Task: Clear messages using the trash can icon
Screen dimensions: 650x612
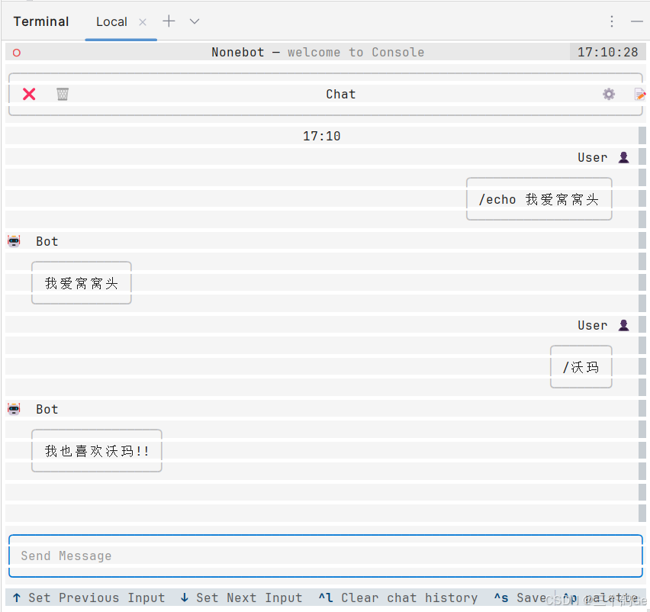Action: [62, 94]
